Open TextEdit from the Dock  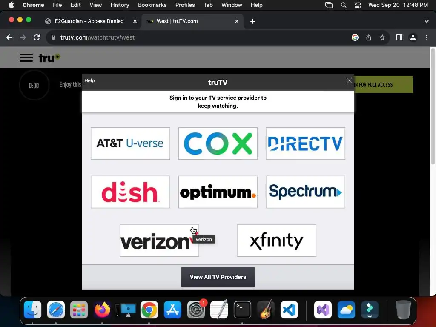click(219, 310)
